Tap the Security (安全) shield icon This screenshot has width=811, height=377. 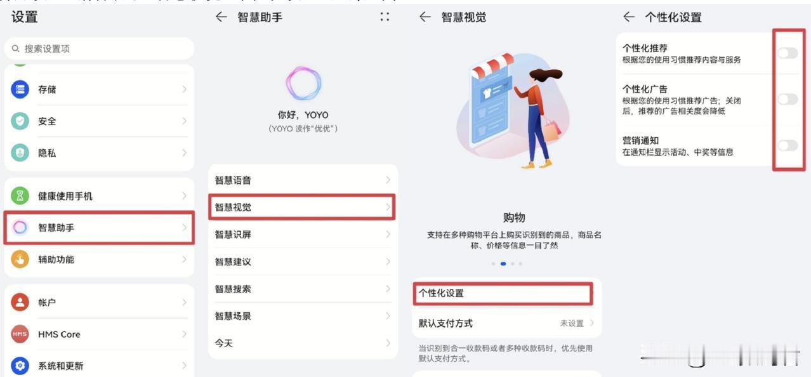[20, 121]
